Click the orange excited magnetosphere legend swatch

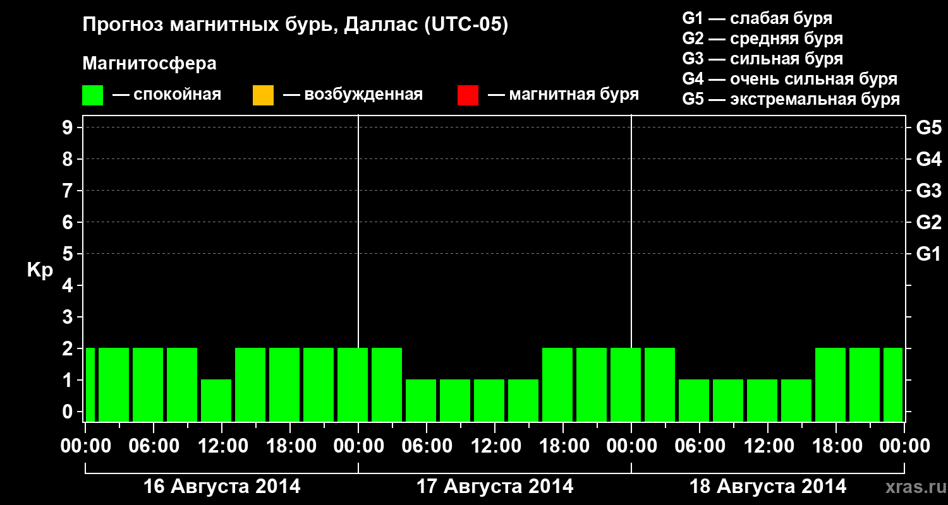coord(263,95)
